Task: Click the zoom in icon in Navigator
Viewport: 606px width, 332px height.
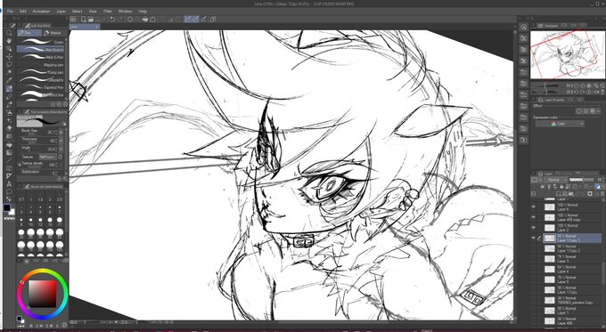Action: coord(583,85)
